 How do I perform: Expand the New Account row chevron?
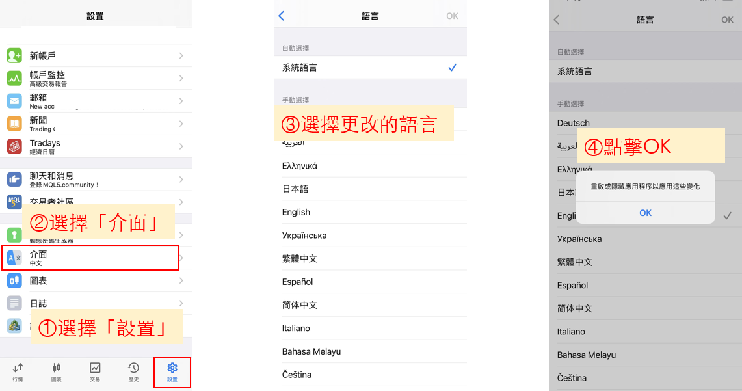181,56
